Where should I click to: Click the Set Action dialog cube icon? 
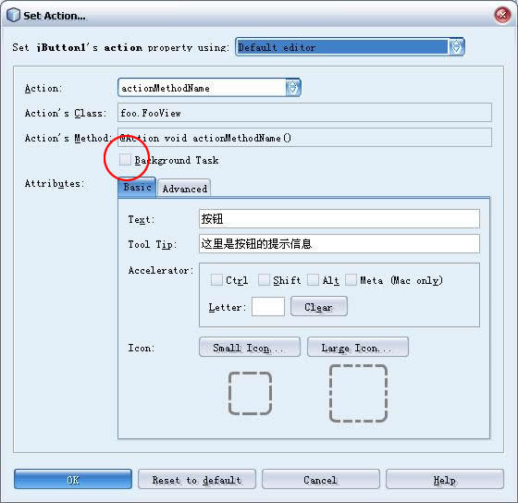point(14,15)
